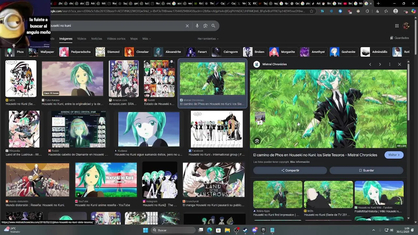Filter images by Diamond chip

[x=109, y=52]
